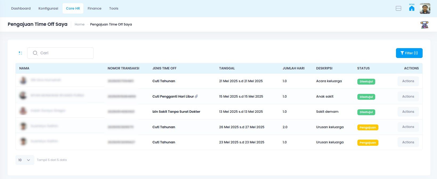Open Actions dropdown for Acara keluarga row

(x=408, y=81)
